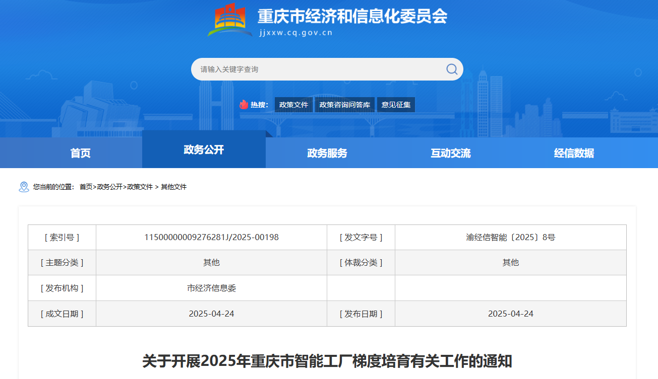
Task: Open the 政策文件 hot search tag
Action: click(293, 105)
